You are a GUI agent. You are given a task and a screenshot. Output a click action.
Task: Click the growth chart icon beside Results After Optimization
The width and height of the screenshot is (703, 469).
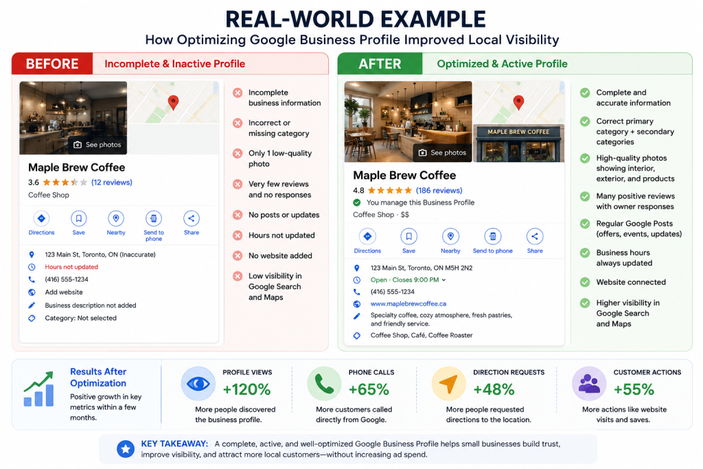pyautogui.click(x=38, y=389)
